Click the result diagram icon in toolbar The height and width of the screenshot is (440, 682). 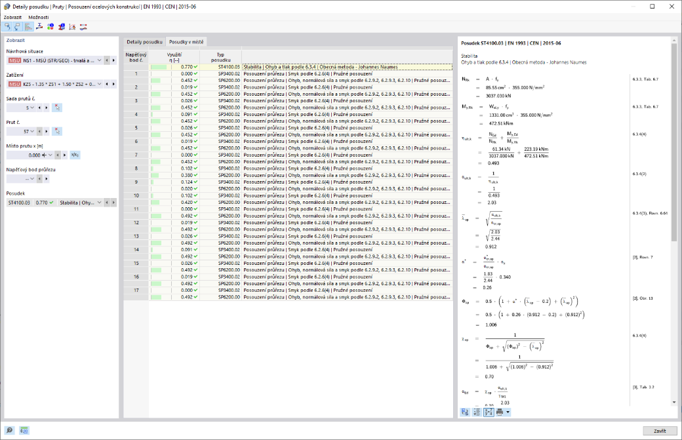pyautogui.click(x=72, y=27)
